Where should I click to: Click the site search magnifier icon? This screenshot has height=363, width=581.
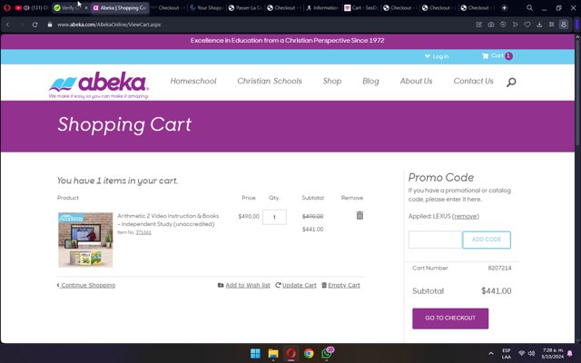[511, 82]
